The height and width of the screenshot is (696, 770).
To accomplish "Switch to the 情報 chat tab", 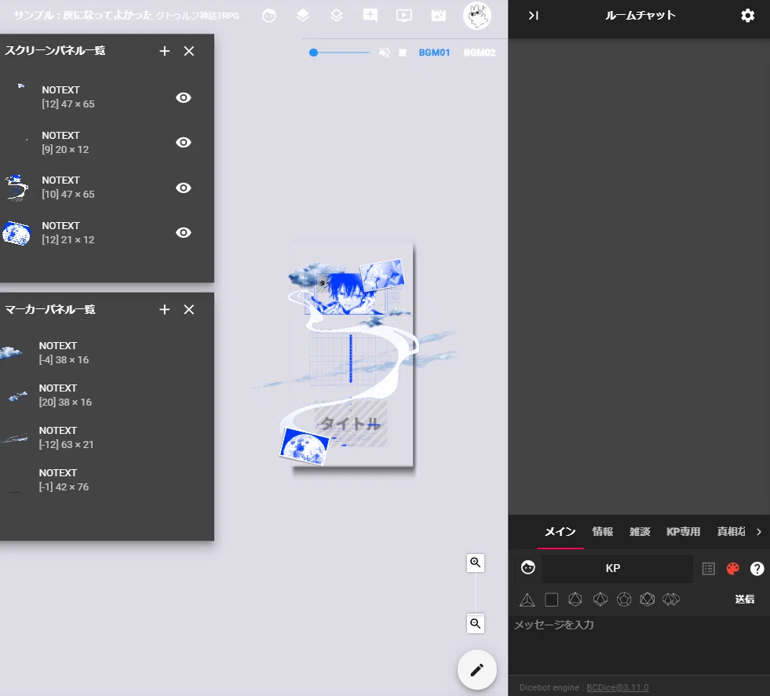I will click(x=603, y=531).
